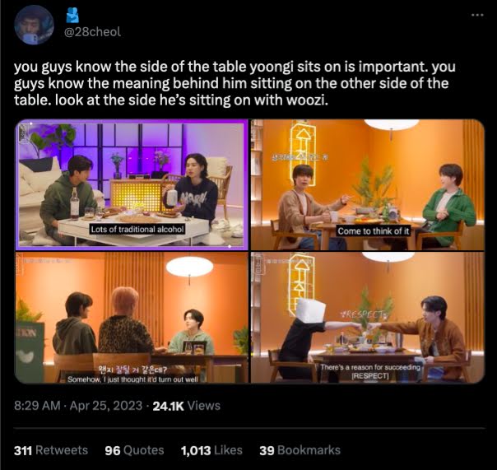View the 311 Retweets list
Viewport: 497px width, 470px height.
(51, 450)
